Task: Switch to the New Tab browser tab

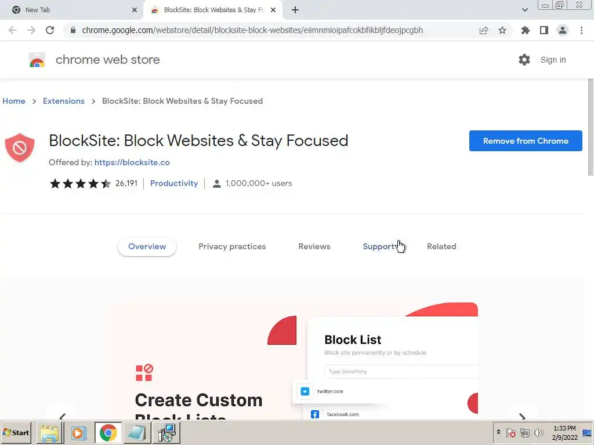Action: pos(72,10)
